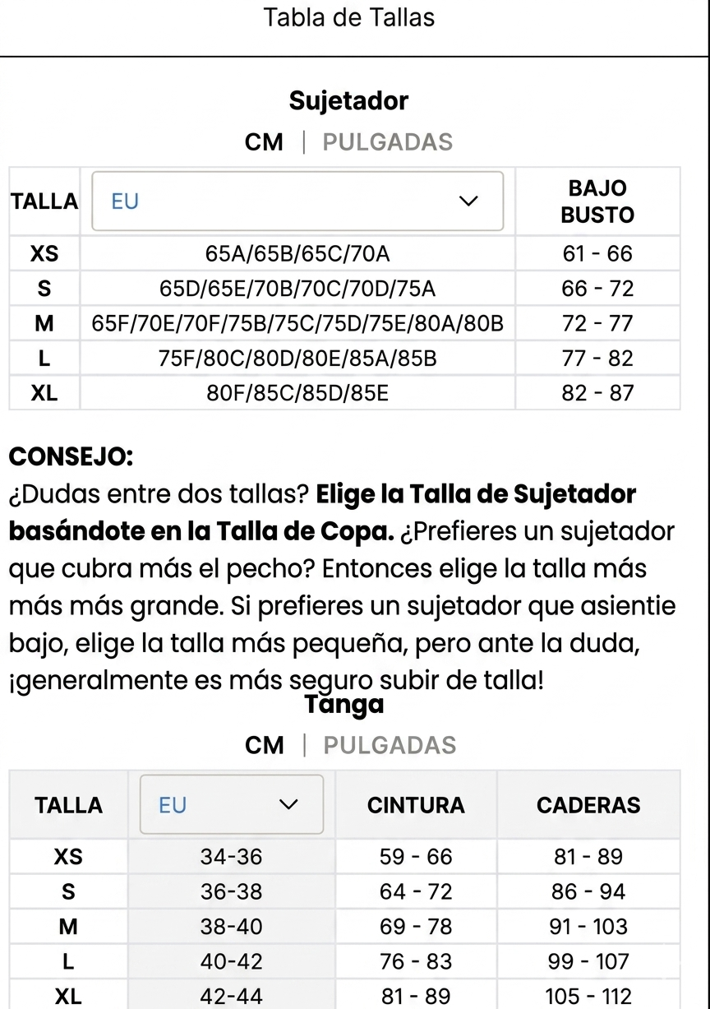This screenshot has height=1009, width=710.
Task: Click the CADERAS column header
Action: pyautogui.click(x=588, y=805)
